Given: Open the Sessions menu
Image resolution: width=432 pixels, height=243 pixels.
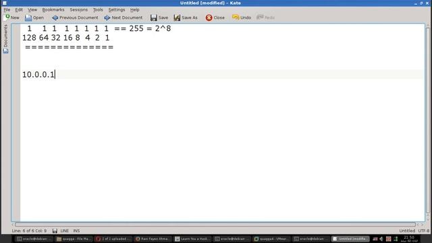Looking at the screenshot, I should pyautogui.click(x=78, y=9).
